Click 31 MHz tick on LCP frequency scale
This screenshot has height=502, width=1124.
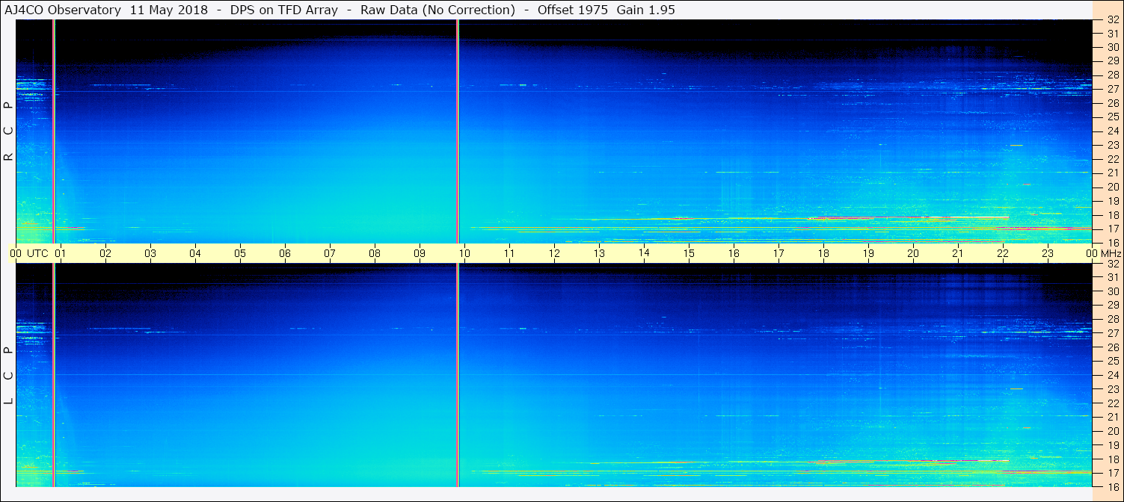(x=1112, y=277)
